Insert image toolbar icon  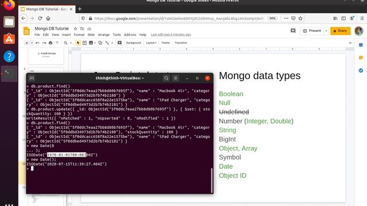coord(91,43)
